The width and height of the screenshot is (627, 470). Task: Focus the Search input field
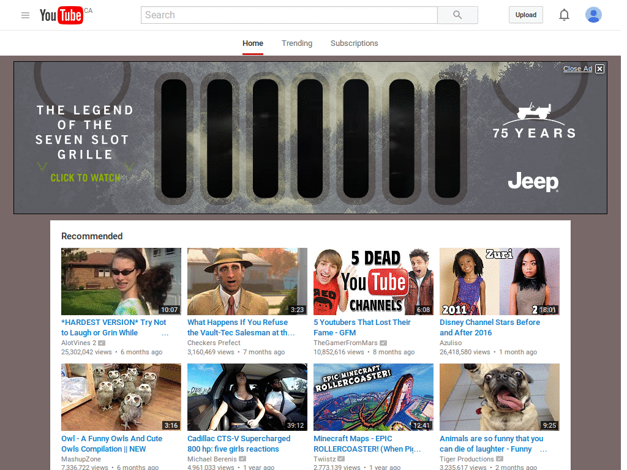(289, 15)
